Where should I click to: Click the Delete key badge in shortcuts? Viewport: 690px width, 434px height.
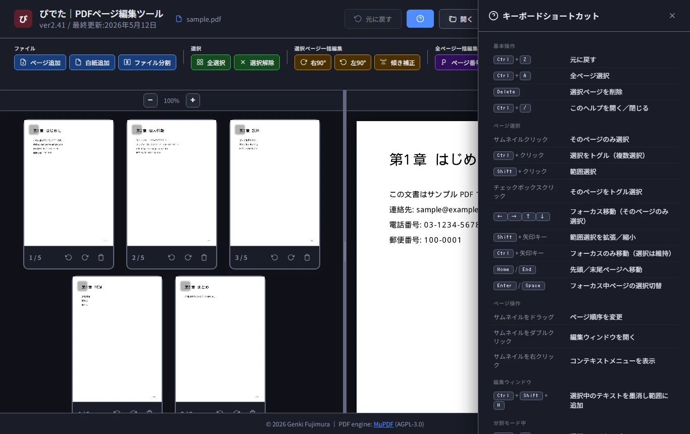click(x=507, y=92)
